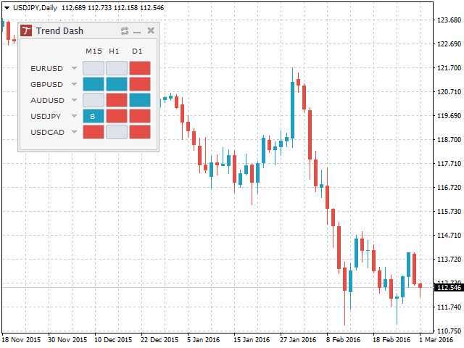The image size is (464, 348).
Task: Open the GBPUSD symbol dropdown arrow
Action: (x=74, y=84)
